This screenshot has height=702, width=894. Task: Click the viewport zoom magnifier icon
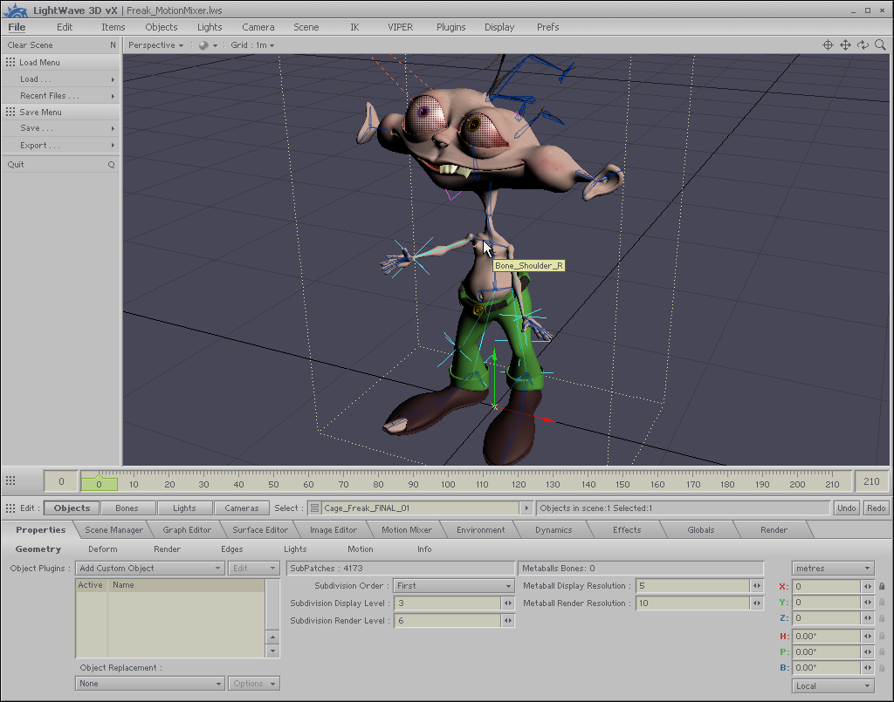880,45
